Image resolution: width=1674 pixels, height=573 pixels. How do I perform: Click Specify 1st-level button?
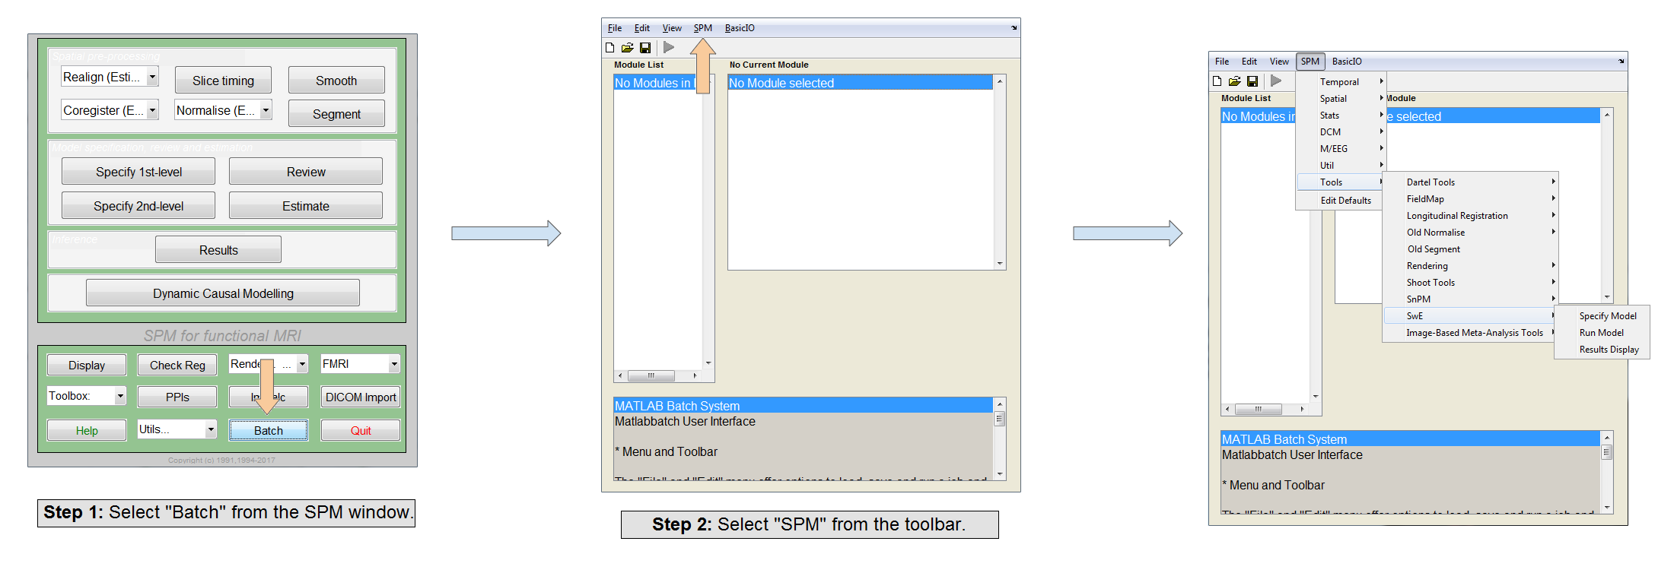[138, 172]
